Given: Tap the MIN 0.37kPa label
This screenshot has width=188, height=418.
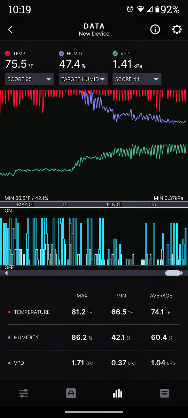Looking at the screenshot, I should [169, 198].
